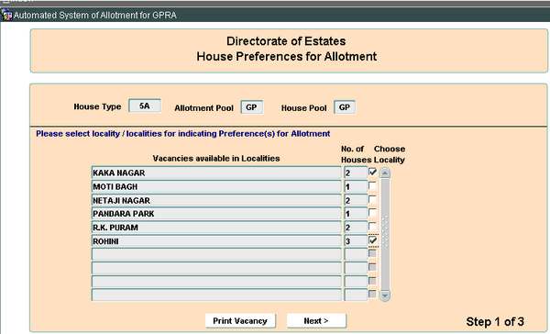550x334 pixels.
Task: Click the houses count 2 for R.K. PURAM
Action: pos(356,228)
